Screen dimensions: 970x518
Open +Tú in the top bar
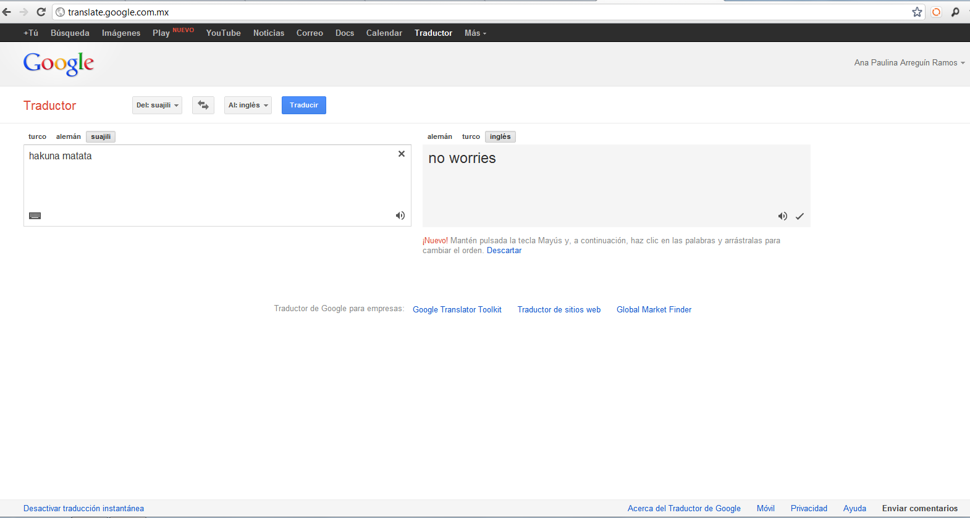coord(31,33)
